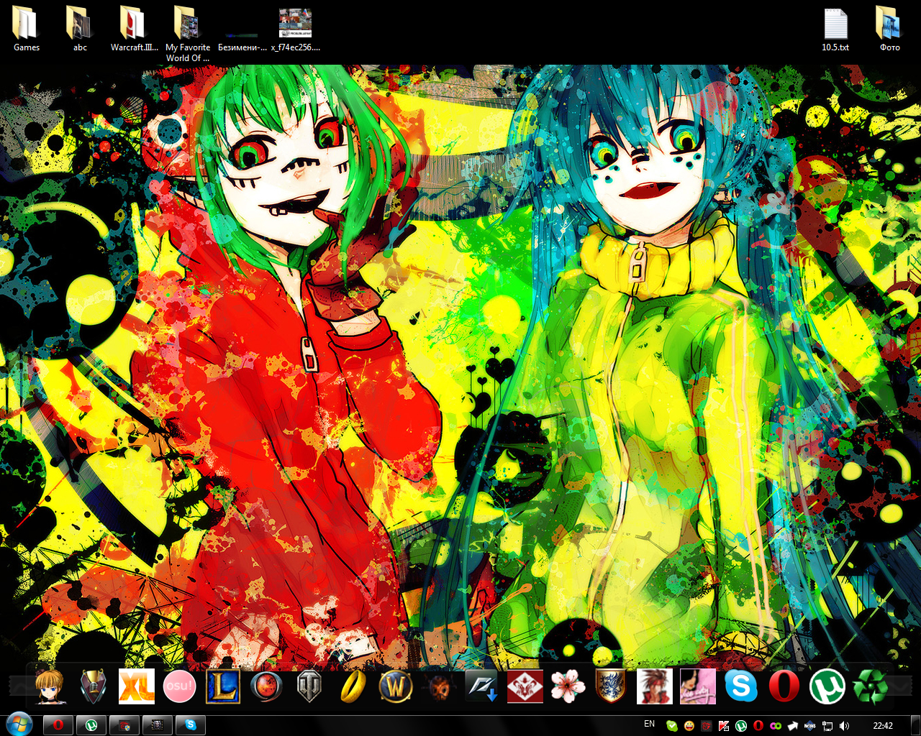Mute the system volume via the speaker icon
This screenshot has width=921, height=736.
(x=844, y=724)
